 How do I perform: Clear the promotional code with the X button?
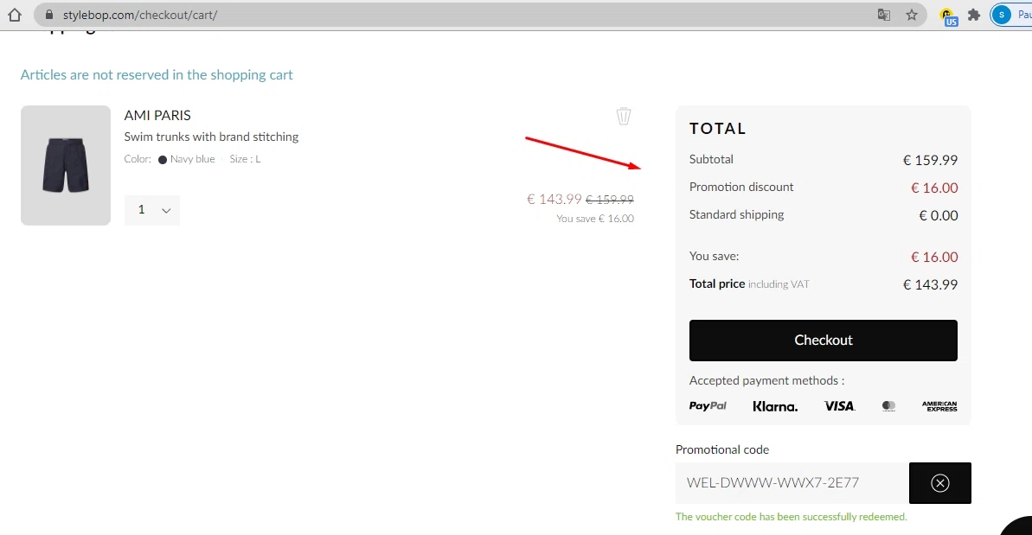click(939, 483)
